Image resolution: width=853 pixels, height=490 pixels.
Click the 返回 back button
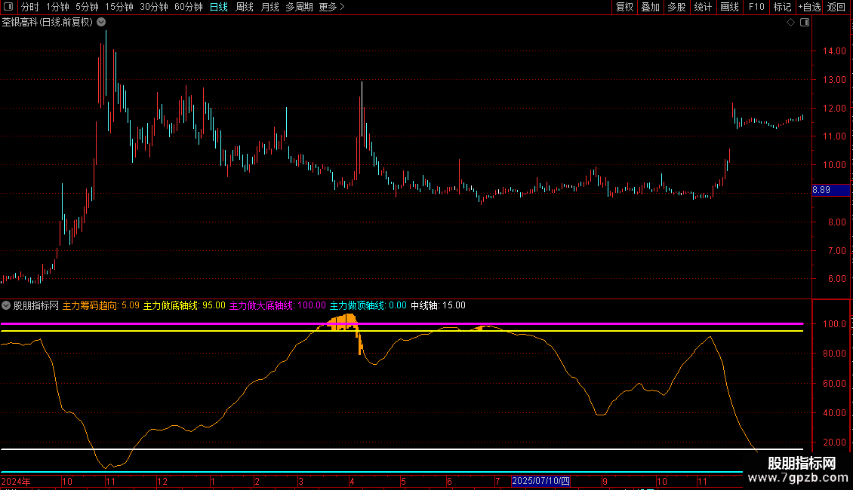point(836,7)
